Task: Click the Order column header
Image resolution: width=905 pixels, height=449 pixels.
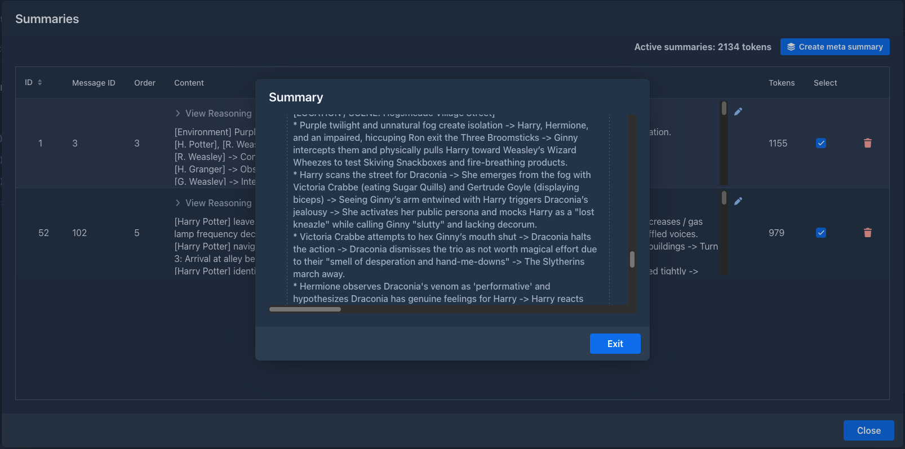Action: (145, 83)
